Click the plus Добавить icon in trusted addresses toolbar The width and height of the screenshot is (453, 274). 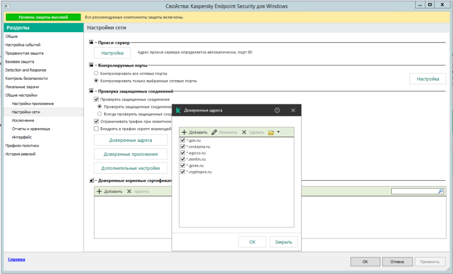184,132
